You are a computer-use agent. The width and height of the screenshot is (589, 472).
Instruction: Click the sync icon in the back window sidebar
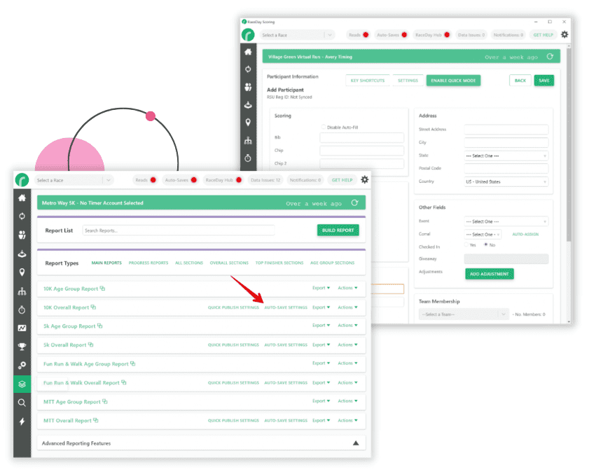pos(248,69)
